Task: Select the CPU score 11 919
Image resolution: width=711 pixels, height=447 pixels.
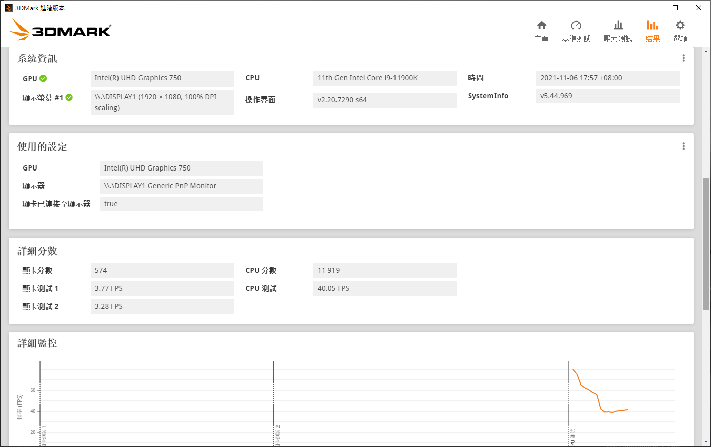Action: click(x=385, y=270)
